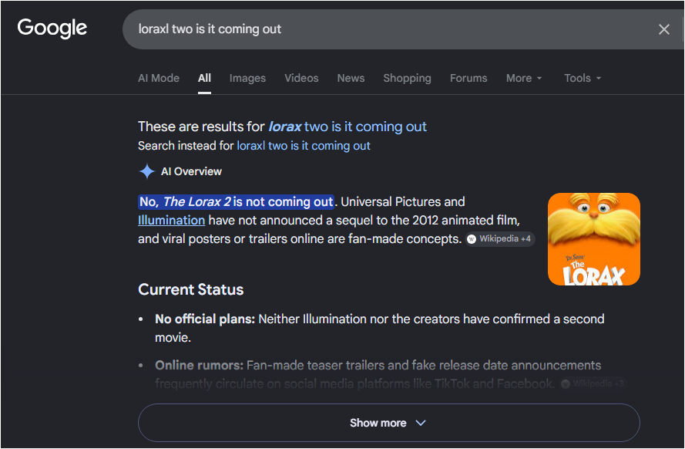Click the AI Overview sparkle icon
Image resolution: width=685 pixels, height=449 pixels.
[146, 171]
